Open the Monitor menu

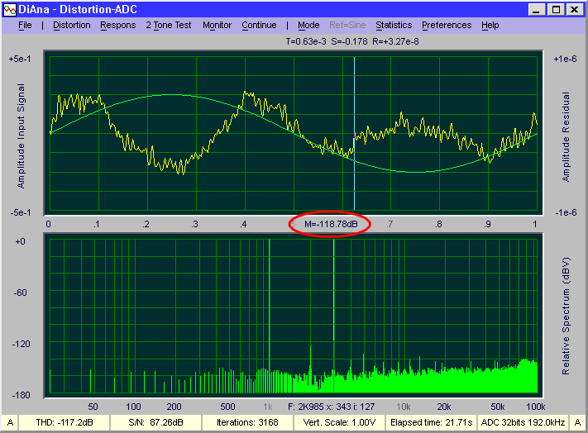click(x=217, y=25)
